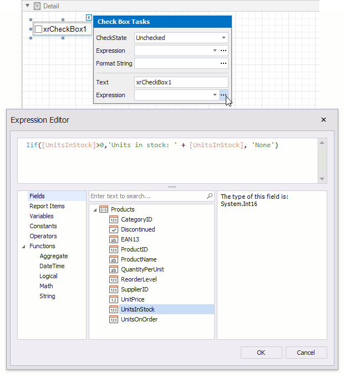
Task: Click the SupplierID numeric field icon
Action: pyautogui.click(x=114, y=289)
